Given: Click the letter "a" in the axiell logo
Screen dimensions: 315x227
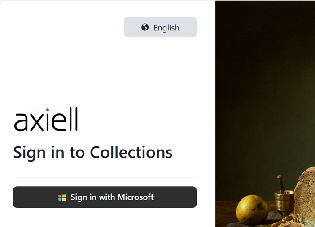Looking at the screenshot, I should (22, 121).
